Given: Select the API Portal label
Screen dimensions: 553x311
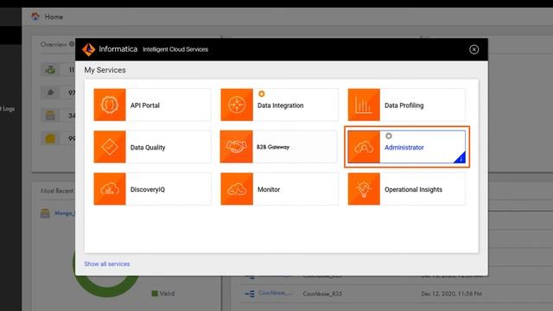Looking at the screenshot, I should tap(145, 105).
